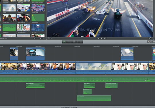The height and width of the screenshot is (108, 155).
Task: Enter full-screen viewer mode
Action: (x=150, y=38)
